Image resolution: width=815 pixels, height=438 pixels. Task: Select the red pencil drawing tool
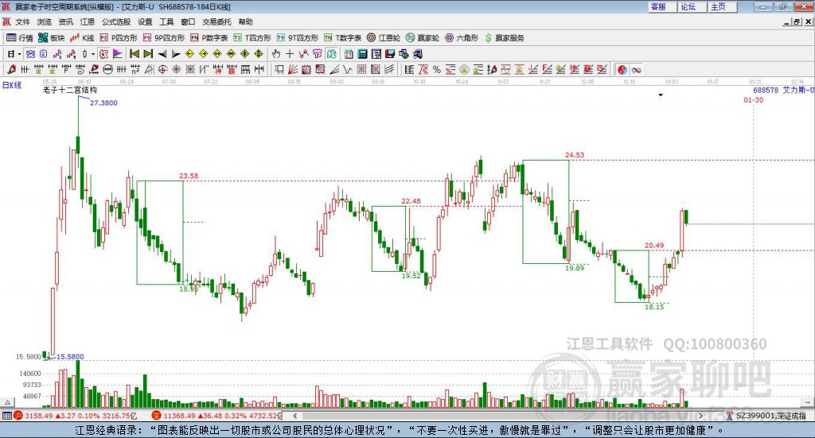[x=11, y=69]
